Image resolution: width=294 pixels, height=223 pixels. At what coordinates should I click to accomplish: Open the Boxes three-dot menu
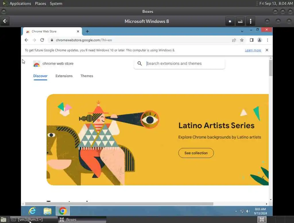pos(250,21)
